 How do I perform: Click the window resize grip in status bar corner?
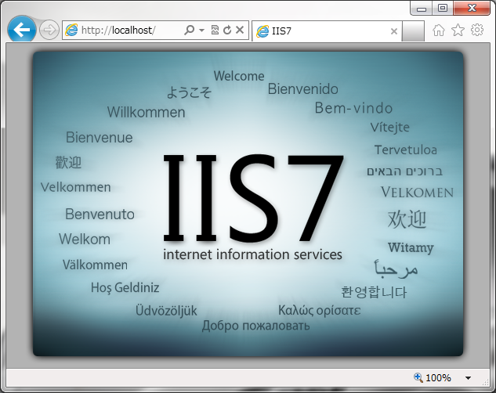[485, 381]
